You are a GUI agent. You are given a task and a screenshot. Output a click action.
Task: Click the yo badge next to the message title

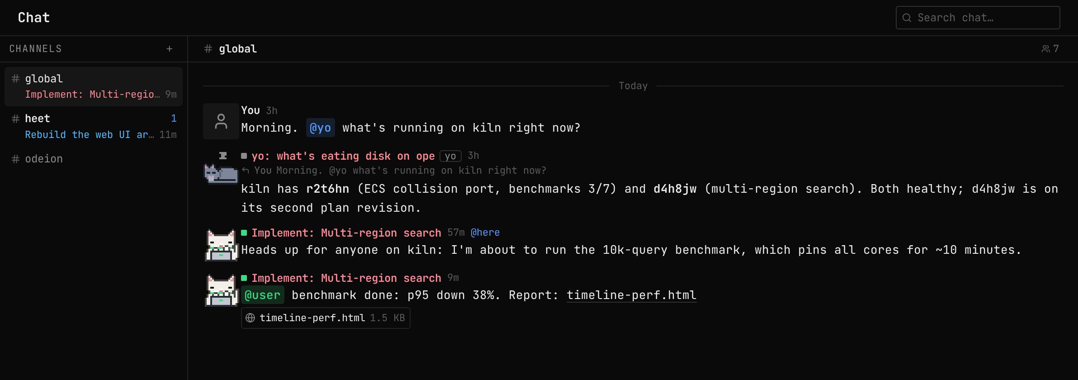click(450, 156)
